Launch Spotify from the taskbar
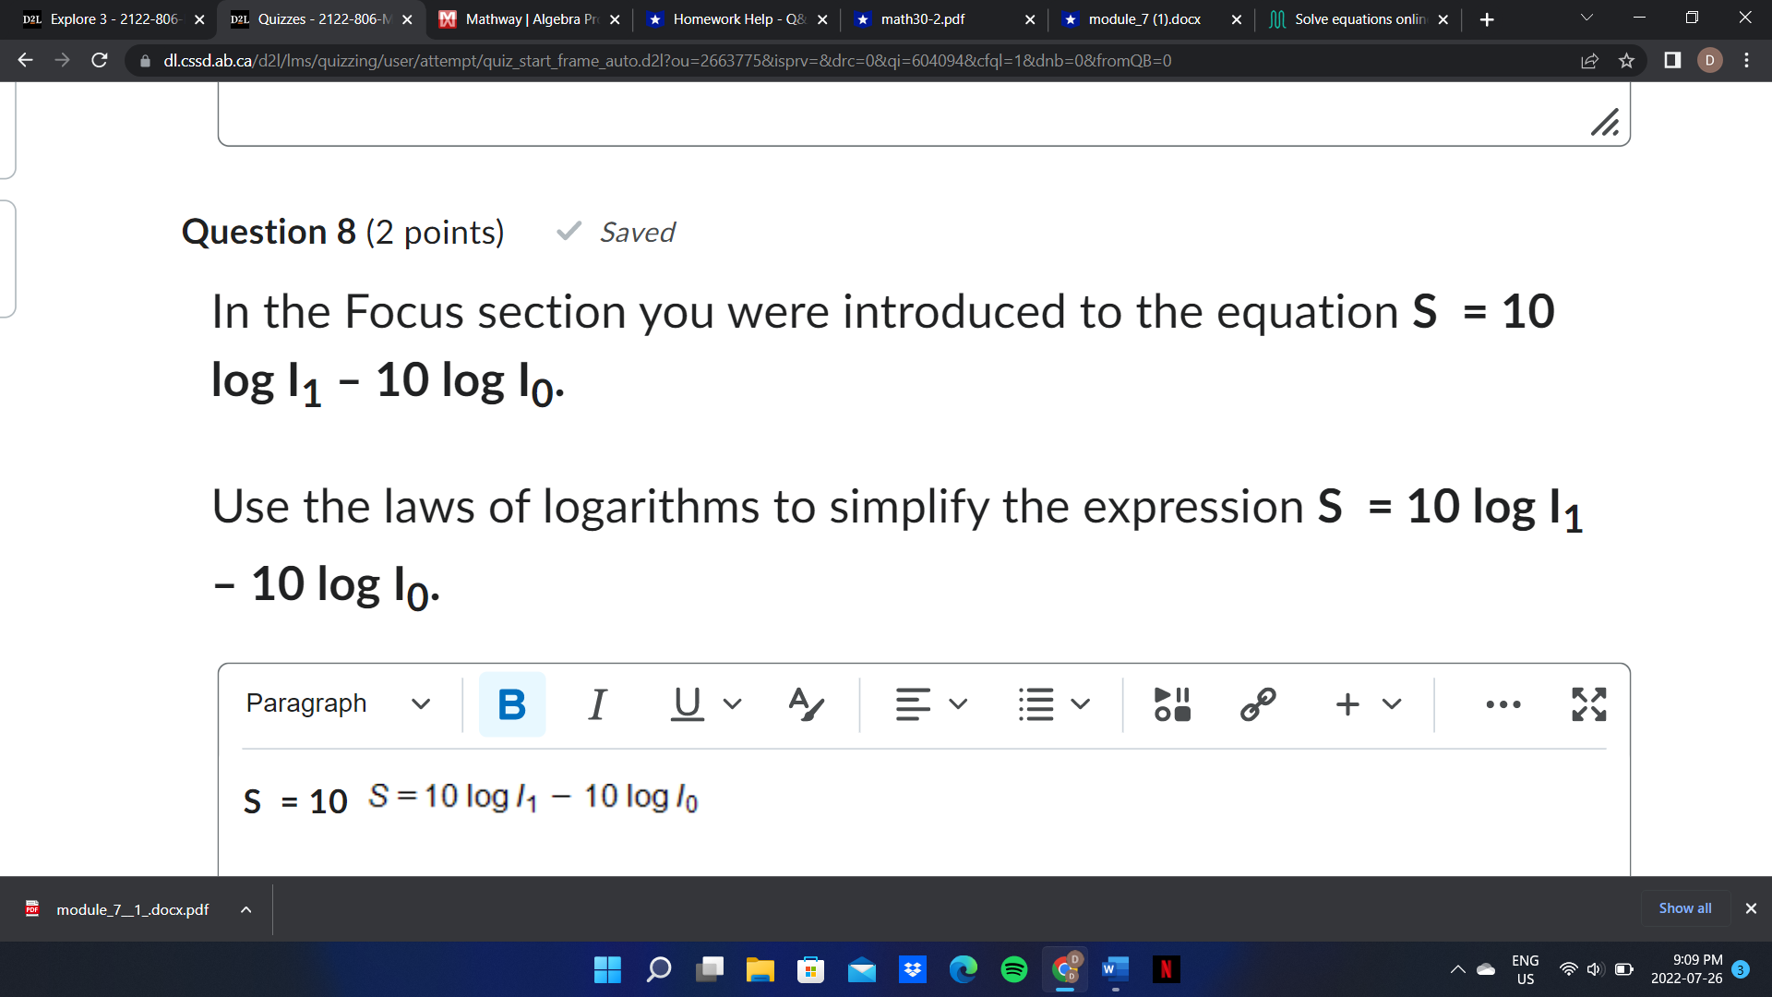1772x997 pixels. 1013,969
